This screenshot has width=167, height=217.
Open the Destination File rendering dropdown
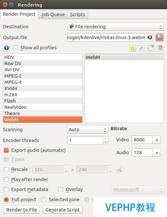(115, 27)
